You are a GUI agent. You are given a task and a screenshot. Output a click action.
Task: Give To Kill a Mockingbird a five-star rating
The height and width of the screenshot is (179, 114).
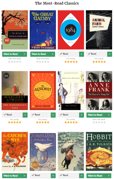click(x=20, y=62)
